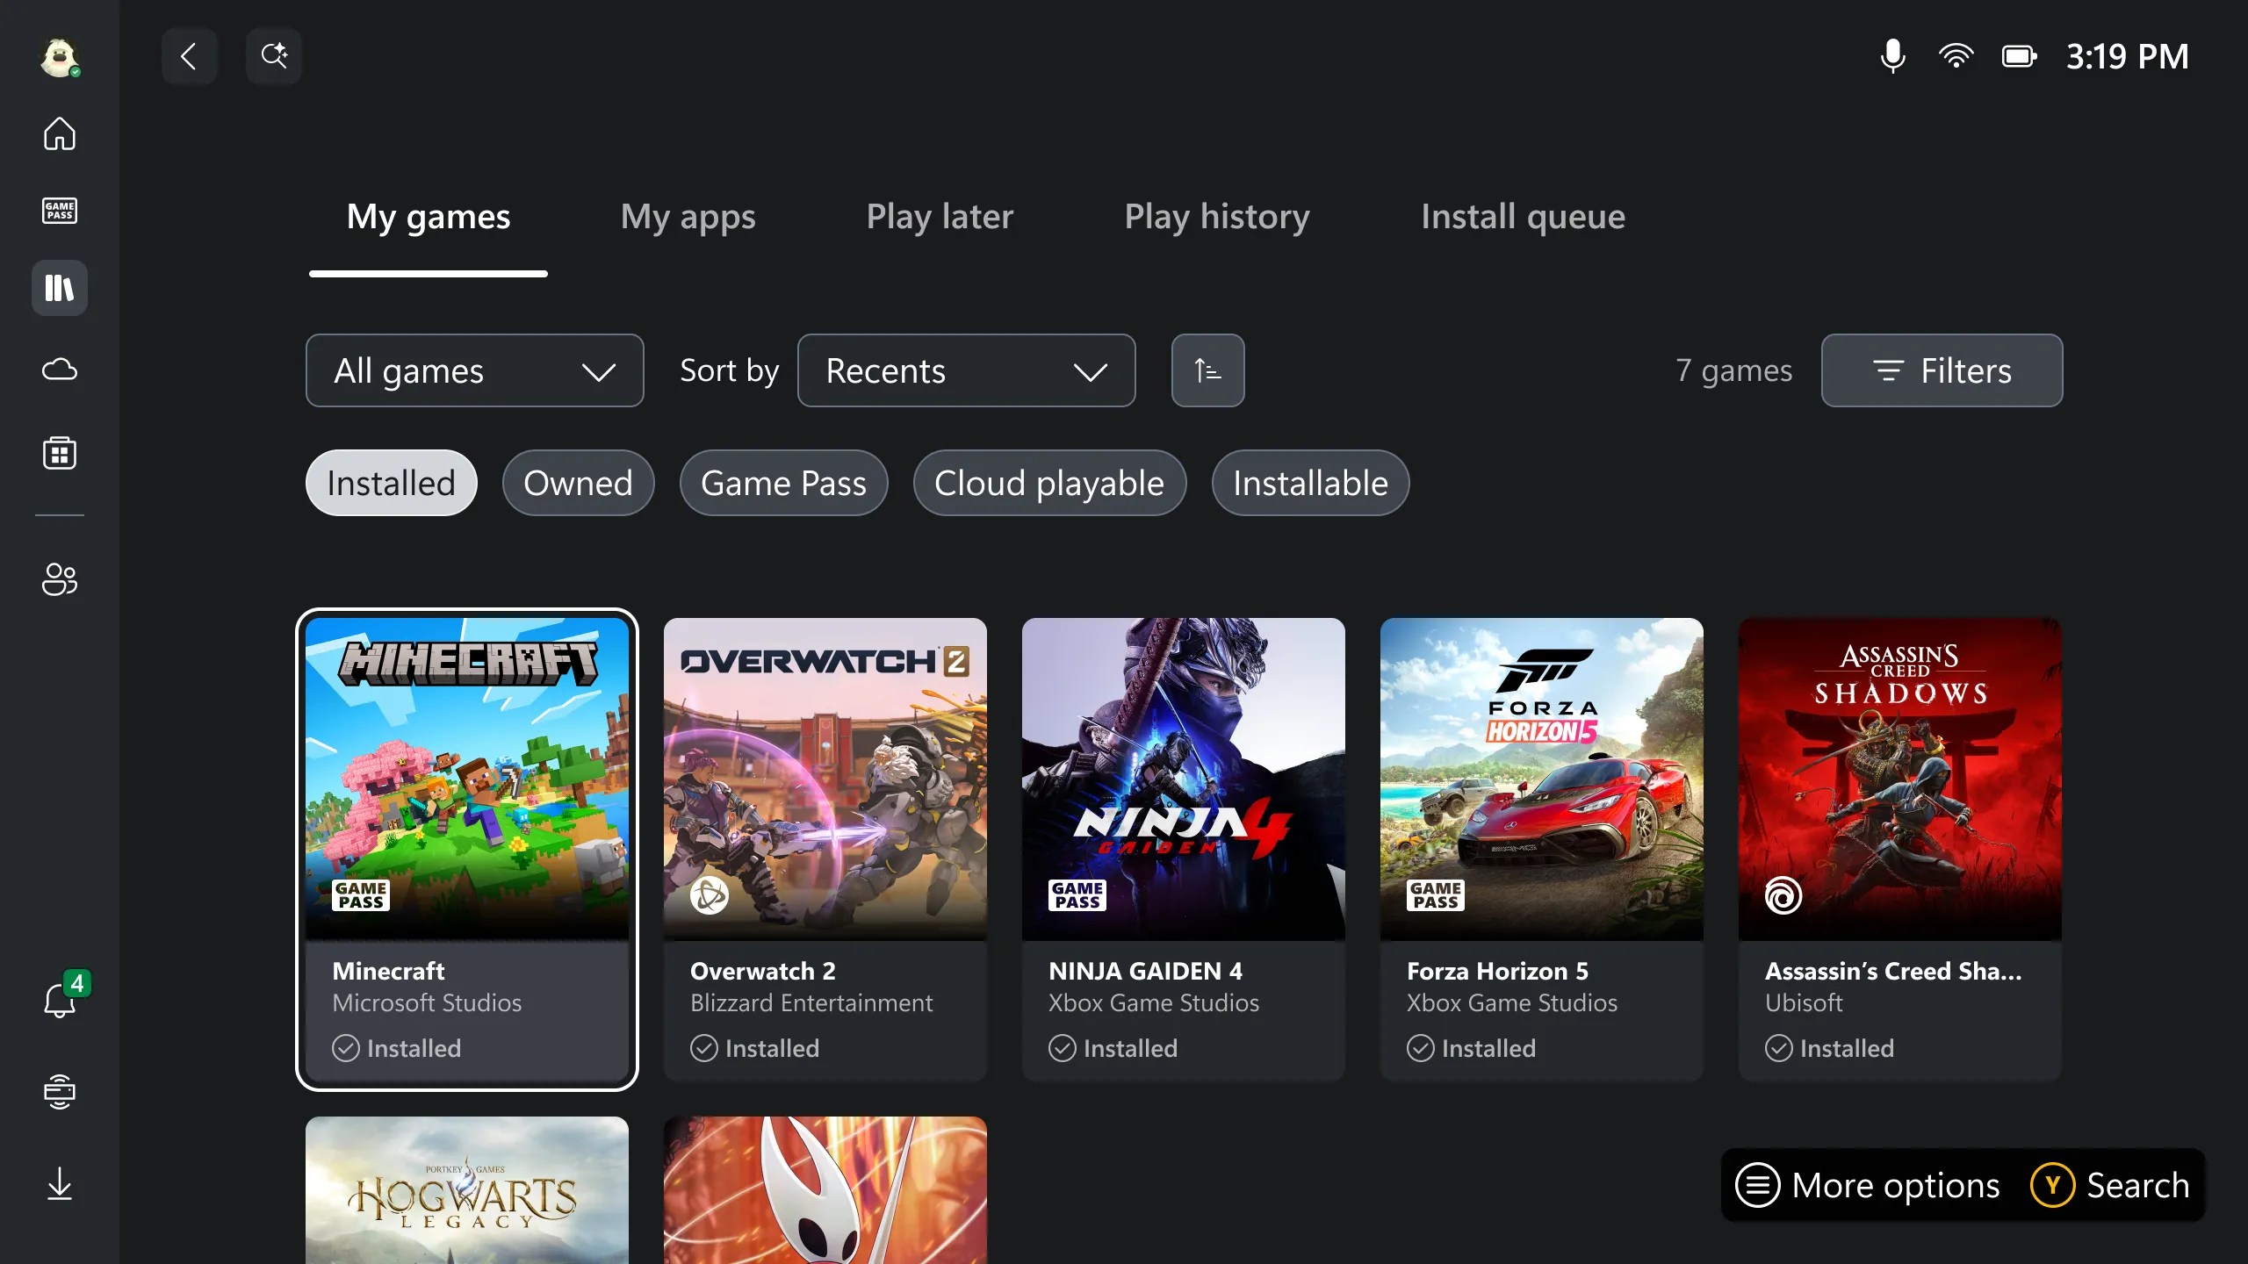Open the Filters panel
Viewport: 2248px width, 1264px height.
[x=1942, y=370]
